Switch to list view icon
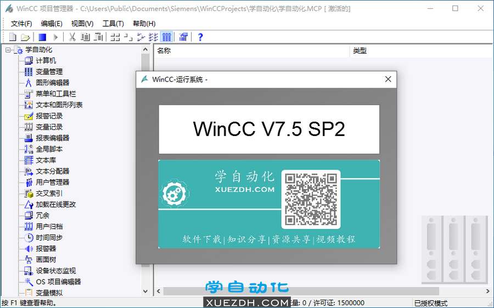The width and height of the screenshot is (494, 308). point(141,37)
